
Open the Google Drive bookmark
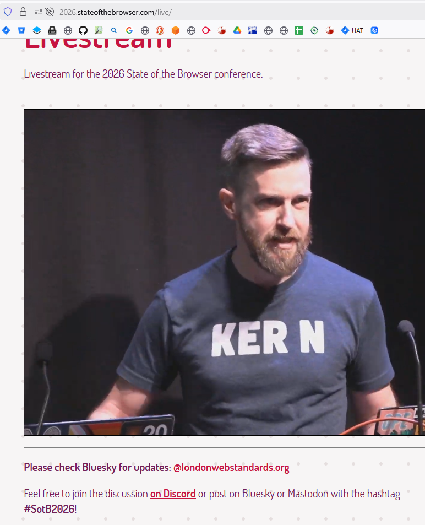pos(237,30)
